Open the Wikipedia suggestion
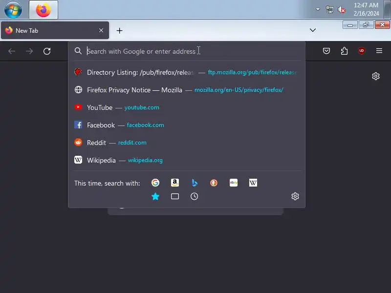The image size is (391, 293). coord(187,160)
